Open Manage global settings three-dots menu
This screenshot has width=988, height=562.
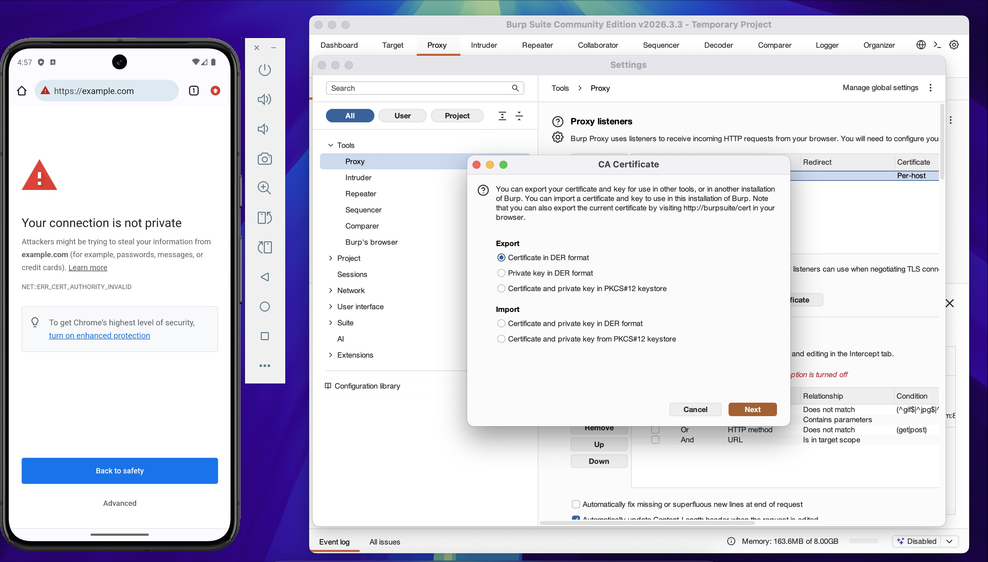931,88
